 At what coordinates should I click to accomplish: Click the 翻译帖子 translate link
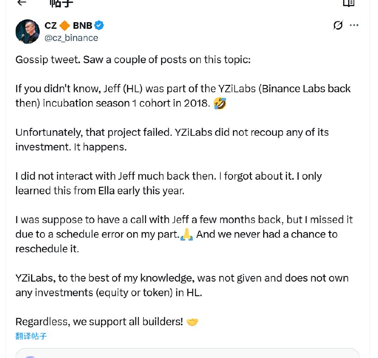click(x=31, y=336)
